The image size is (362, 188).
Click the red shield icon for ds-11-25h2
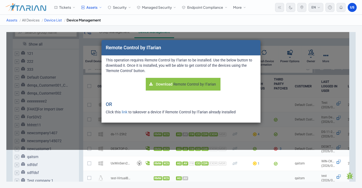click(x=148, y=134)
